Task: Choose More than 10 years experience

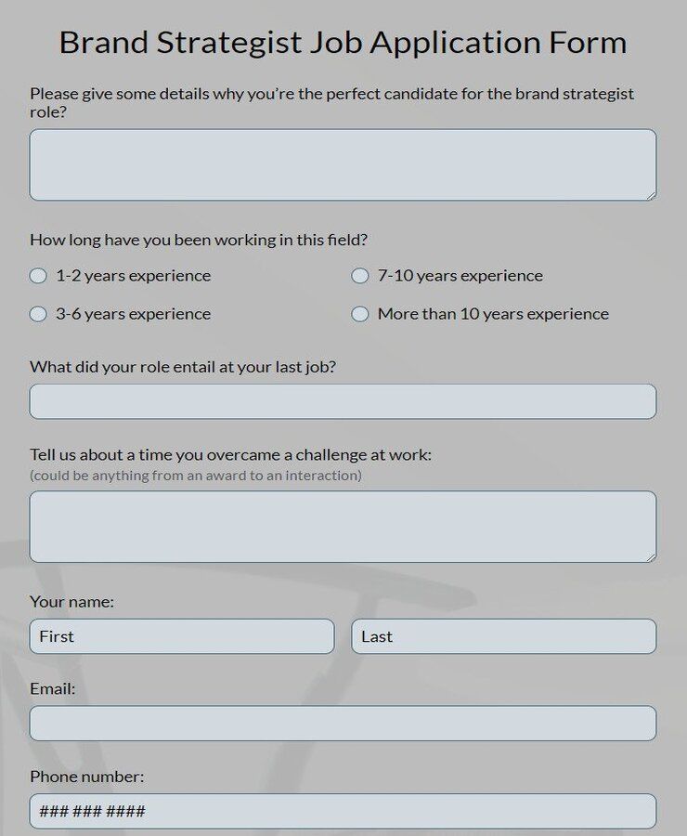Action: pyautogui.click(x=359, y=314)
